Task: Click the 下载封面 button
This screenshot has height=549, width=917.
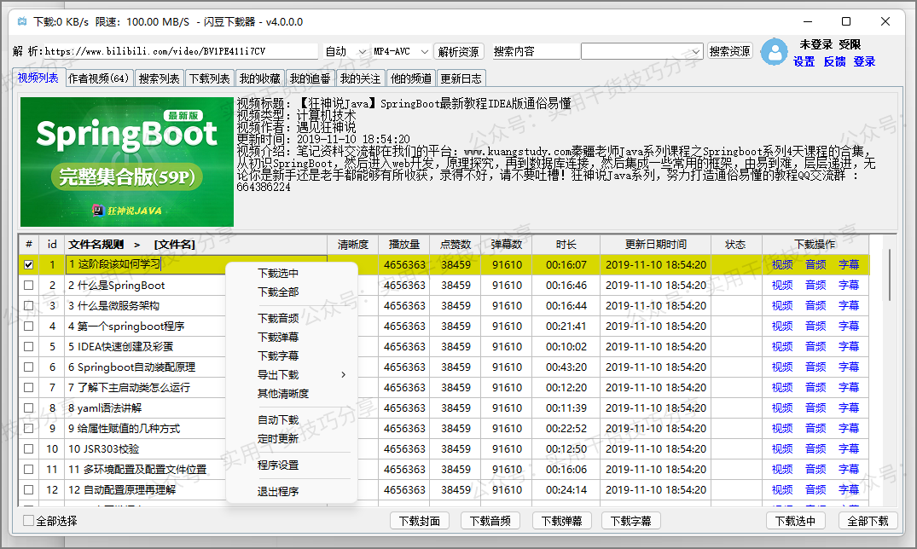Action: click(x=419, y=521)
